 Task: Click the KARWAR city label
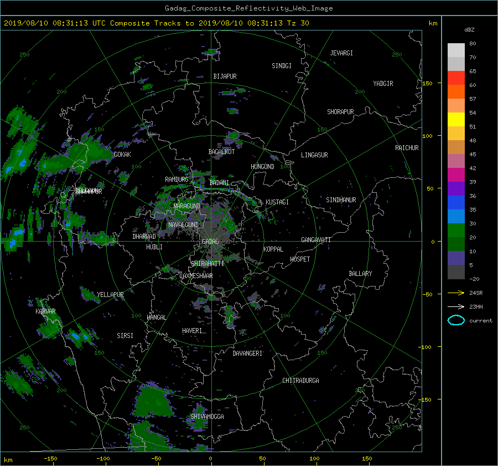pyautogui.click(x=45, y=311)
